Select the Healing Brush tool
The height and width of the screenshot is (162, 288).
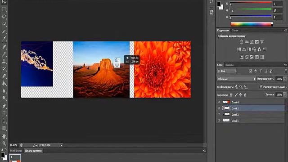(x=4, y=46)
